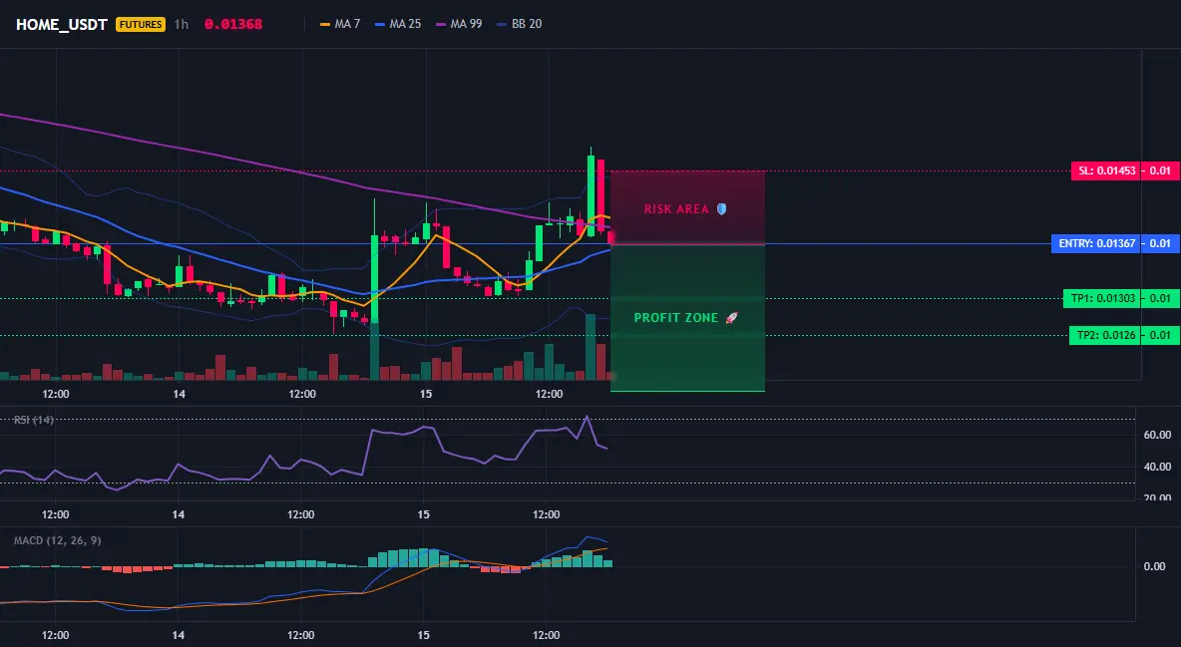Toggle the MA 7 legend entry
Screen dimensions: 1181x647
pos(340,24)
